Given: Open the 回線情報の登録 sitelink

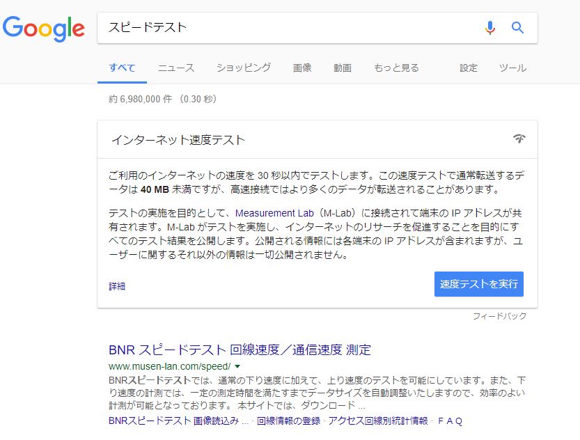Looking at the screenshot, I should click(x=288, y=421).
